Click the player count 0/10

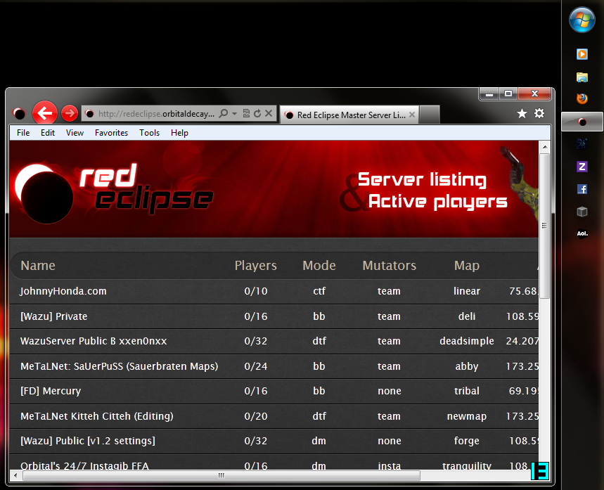[256, 291]
